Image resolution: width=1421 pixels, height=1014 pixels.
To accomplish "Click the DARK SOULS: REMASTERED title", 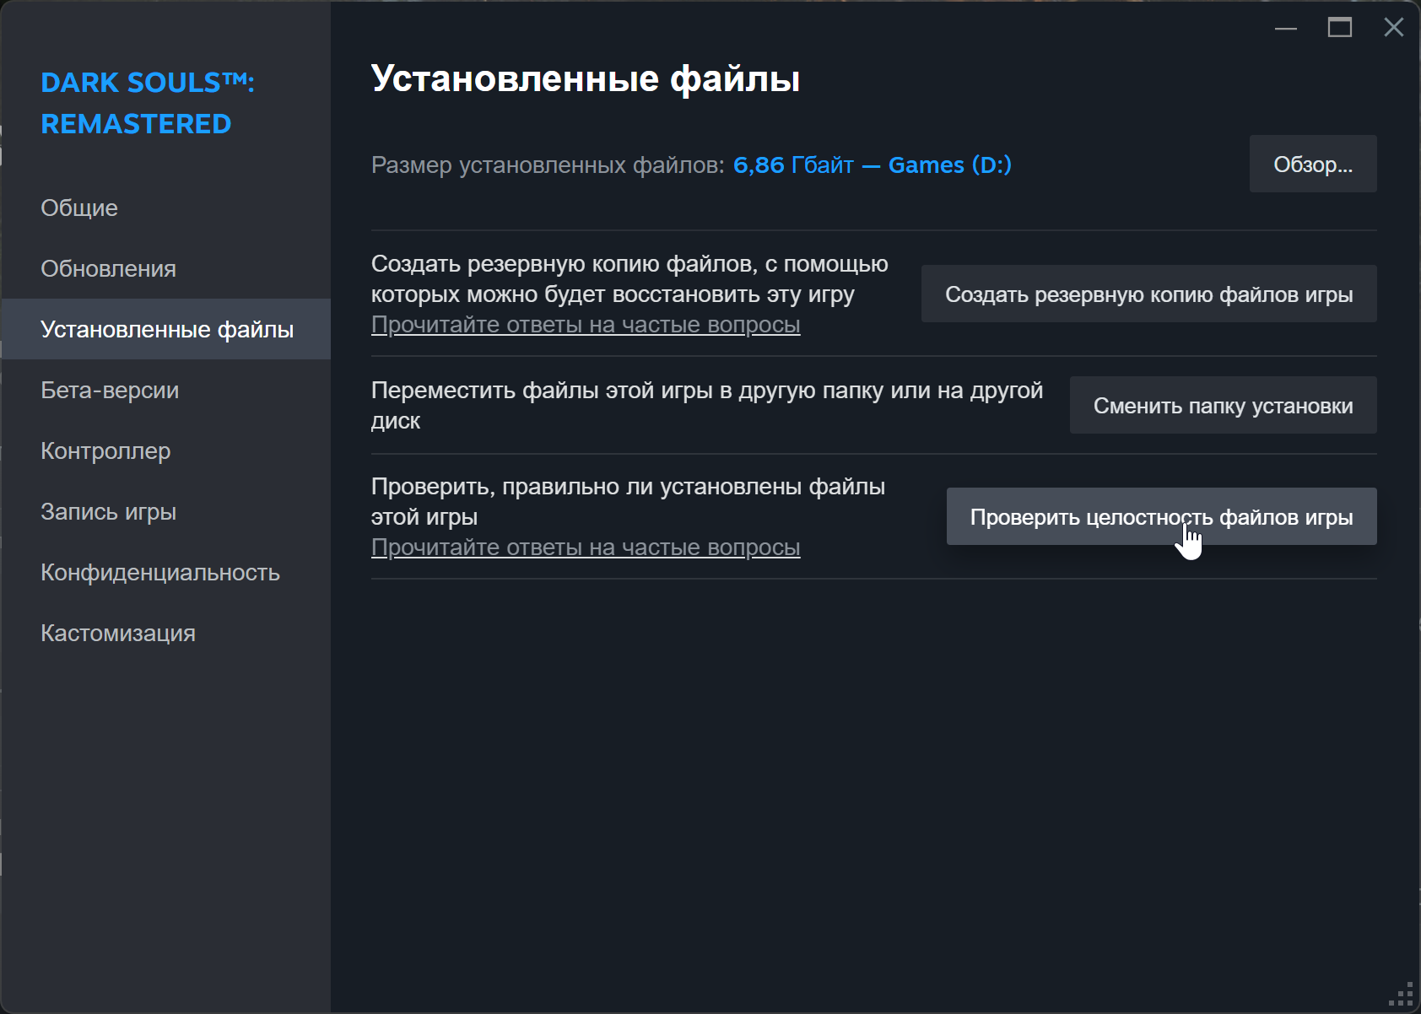I will (148, 103).
